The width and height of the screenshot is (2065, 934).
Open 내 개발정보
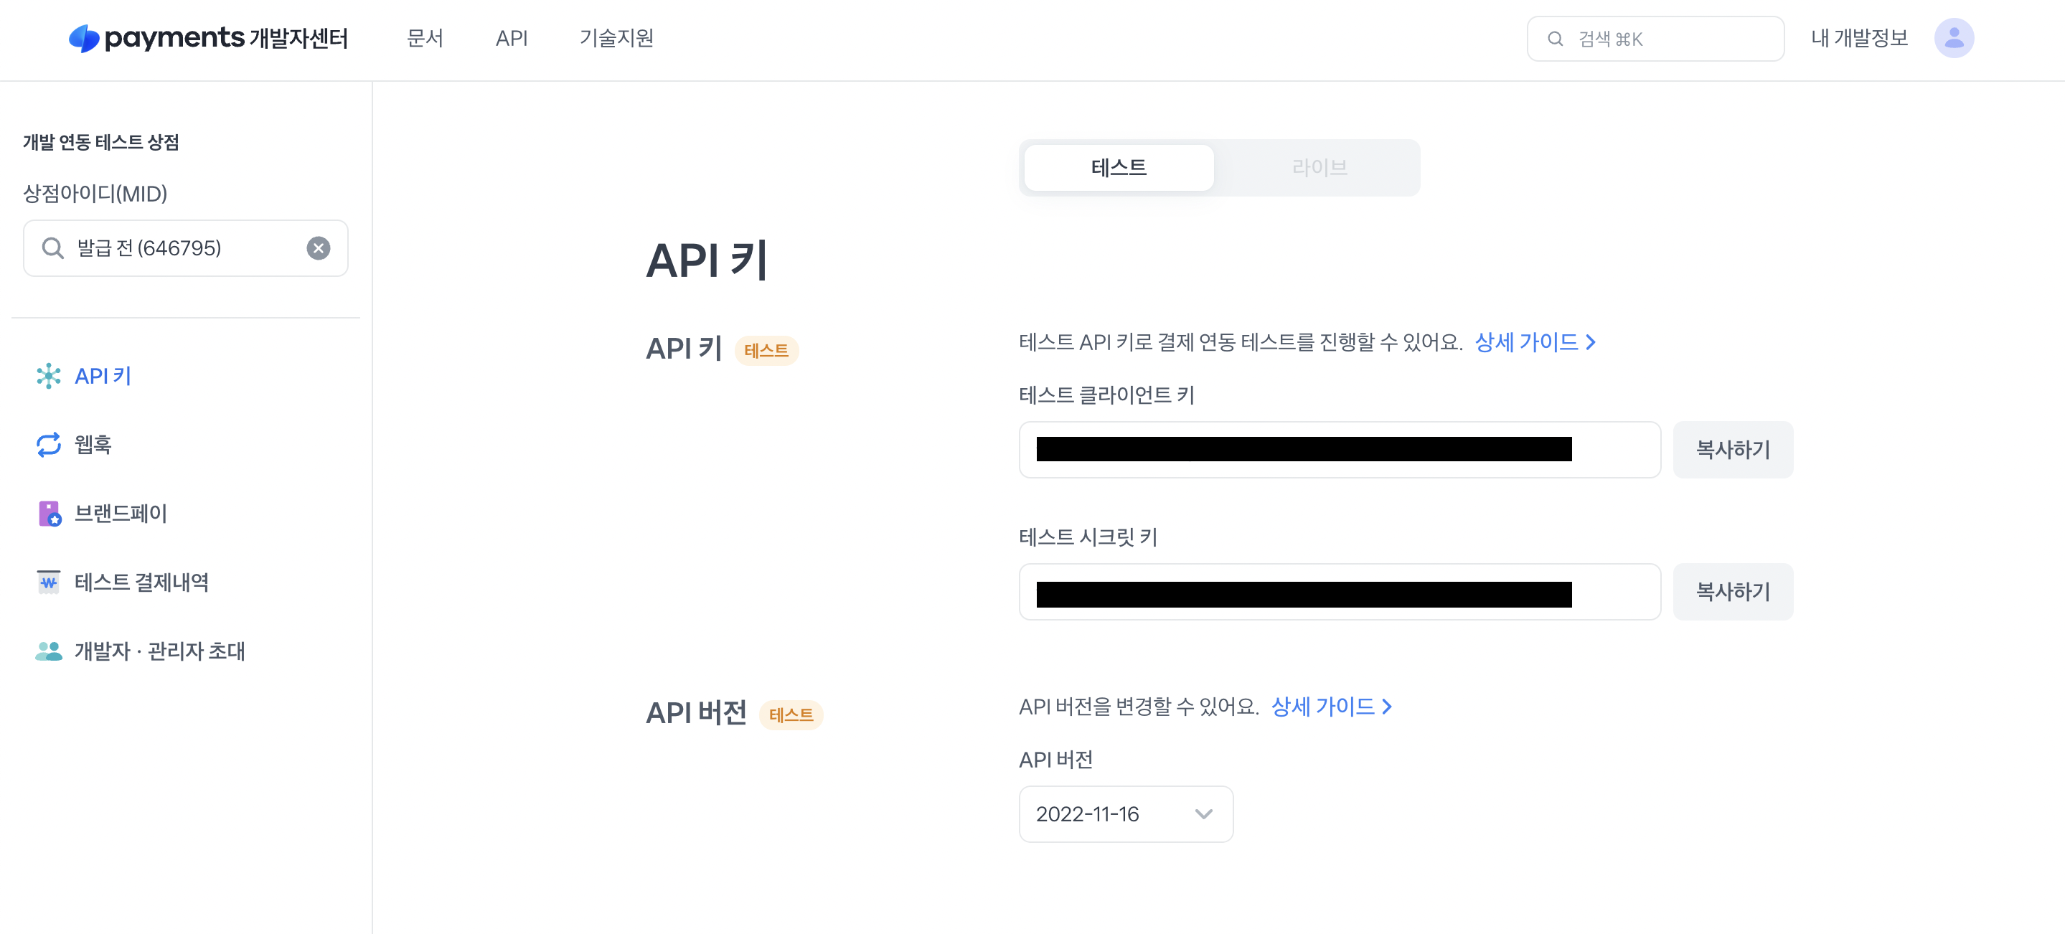(1859, 38)
